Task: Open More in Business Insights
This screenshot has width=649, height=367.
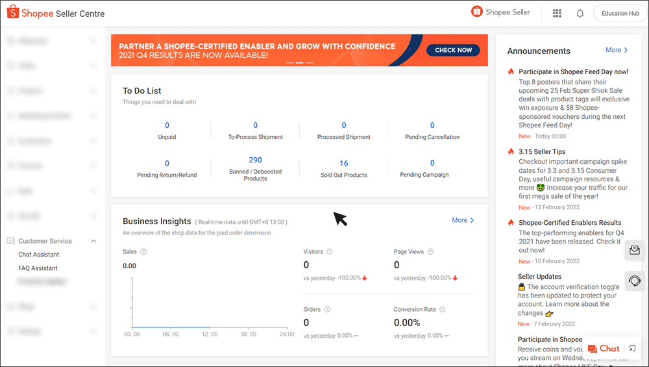Action: coord(463,220)
